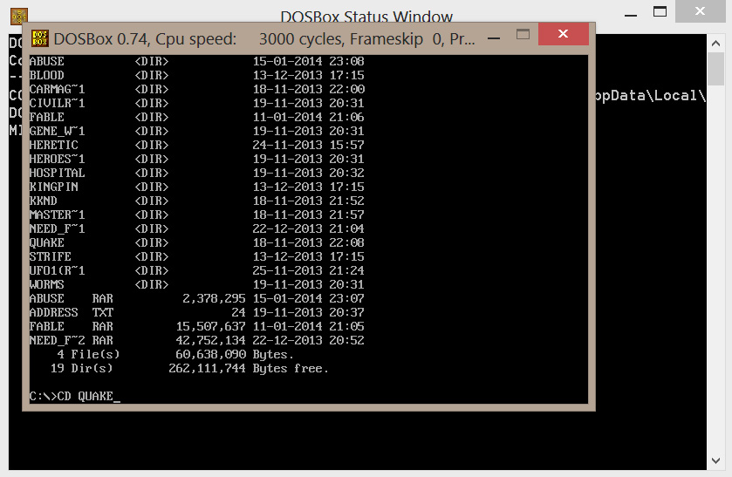
Task: Click the UFO1(R~1 directory entry
Action: [196, 270]
